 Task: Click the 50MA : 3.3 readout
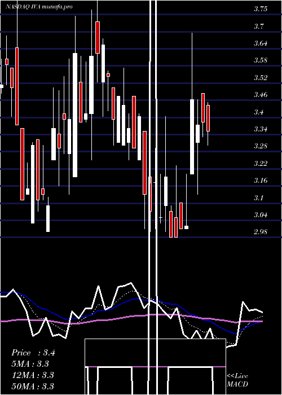coord(33,386)
